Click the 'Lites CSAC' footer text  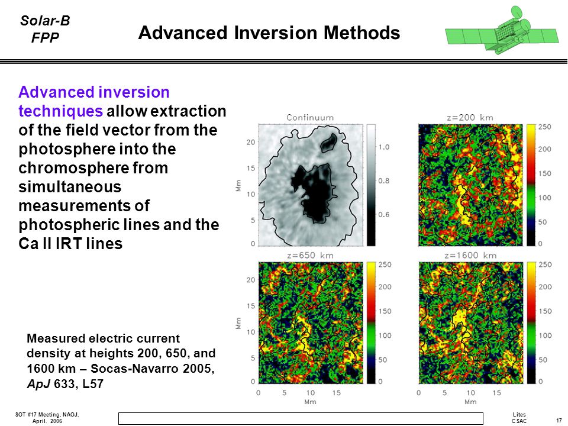tap(519, 418)
